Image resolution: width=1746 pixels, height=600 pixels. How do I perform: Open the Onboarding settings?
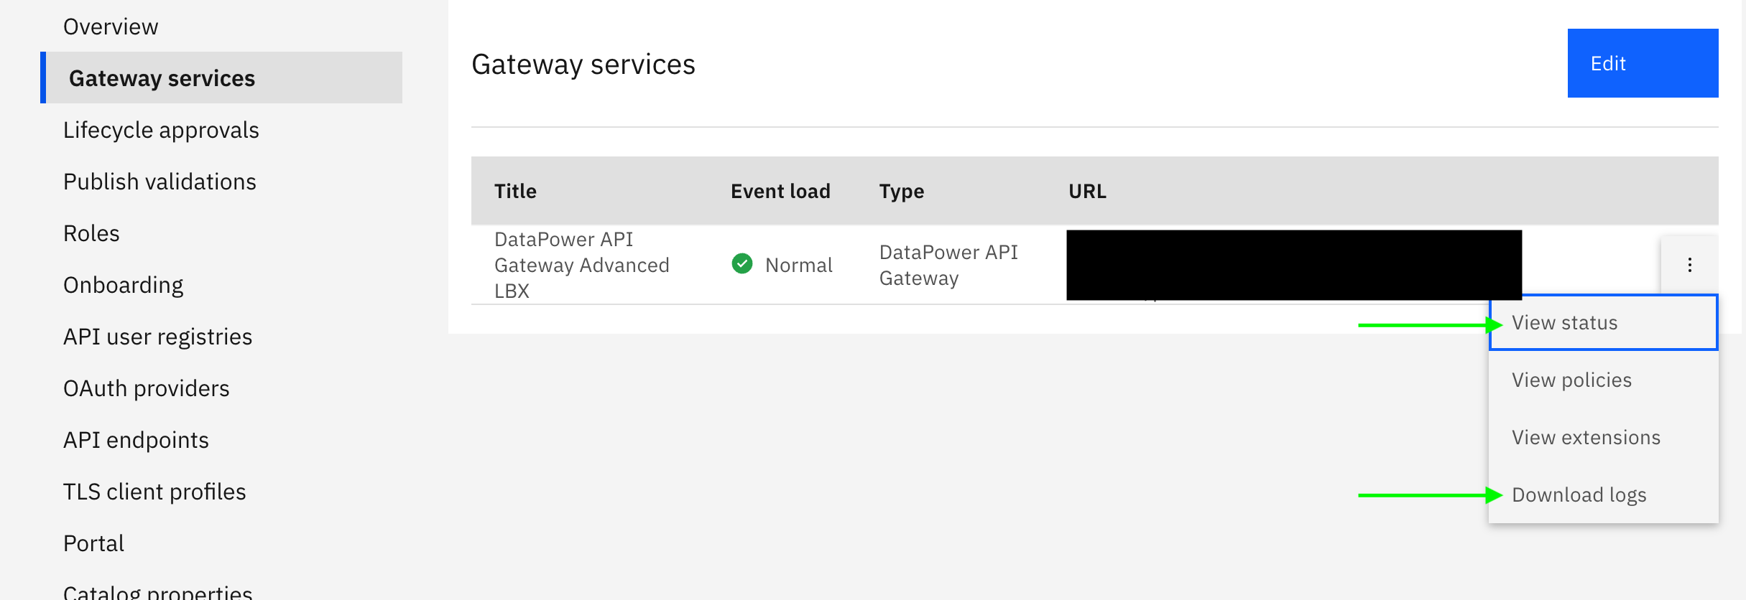pyautogui.click(x=123, y=285)
